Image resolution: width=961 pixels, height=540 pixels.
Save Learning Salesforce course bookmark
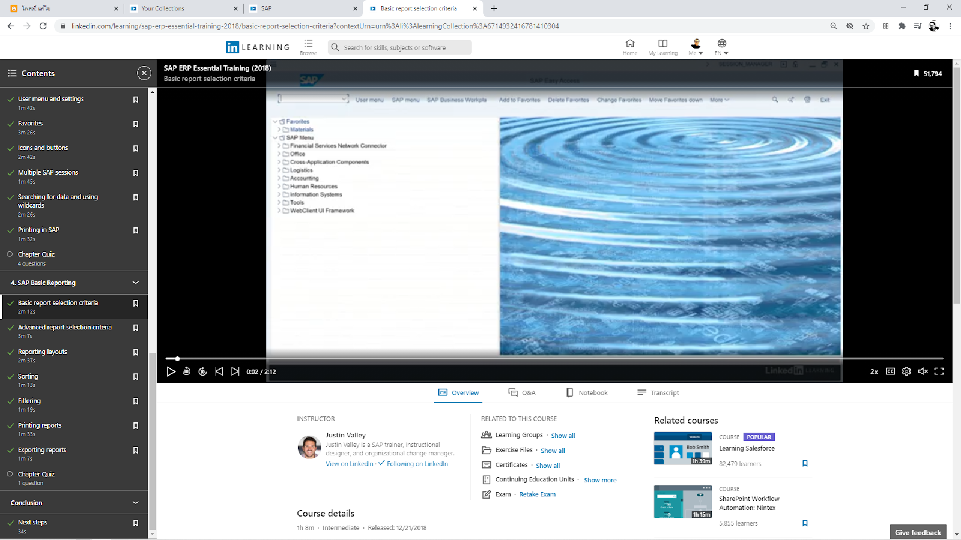[x=805, y=463]
